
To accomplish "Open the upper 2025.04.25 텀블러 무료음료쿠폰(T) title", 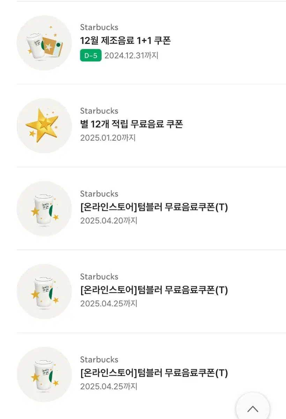I will [x=154, y=290].
